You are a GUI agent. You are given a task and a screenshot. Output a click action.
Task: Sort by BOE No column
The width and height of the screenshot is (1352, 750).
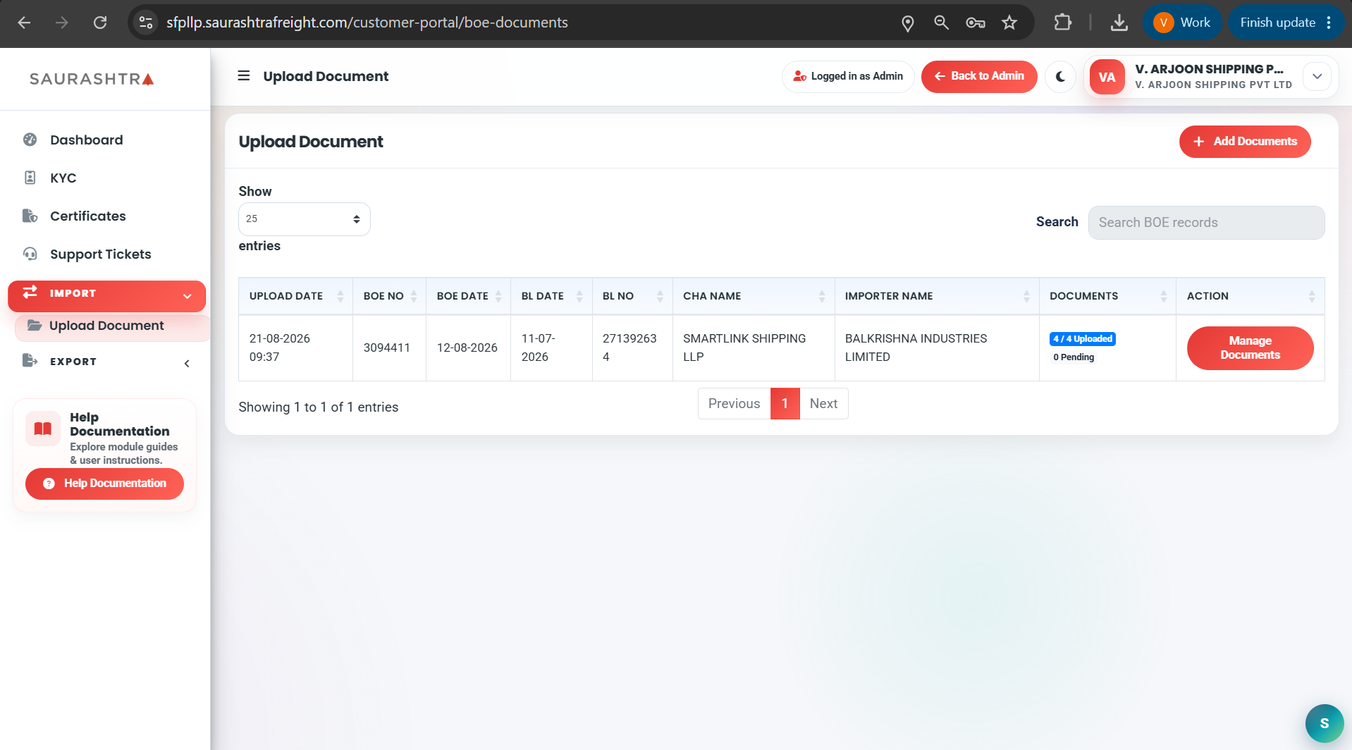[389, 296]
